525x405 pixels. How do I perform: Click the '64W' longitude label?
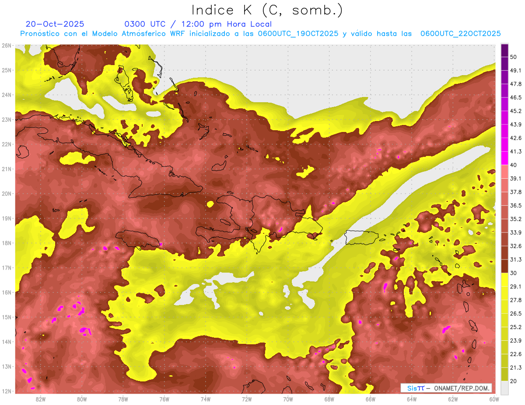(412, 399)
